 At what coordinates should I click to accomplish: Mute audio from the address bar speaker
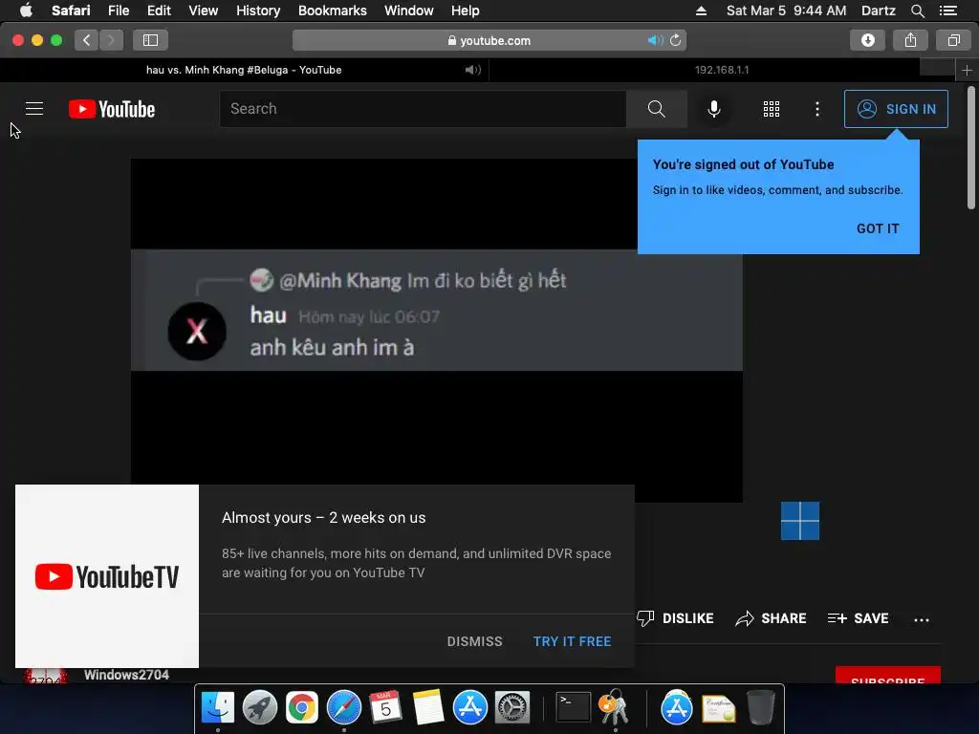654,40
